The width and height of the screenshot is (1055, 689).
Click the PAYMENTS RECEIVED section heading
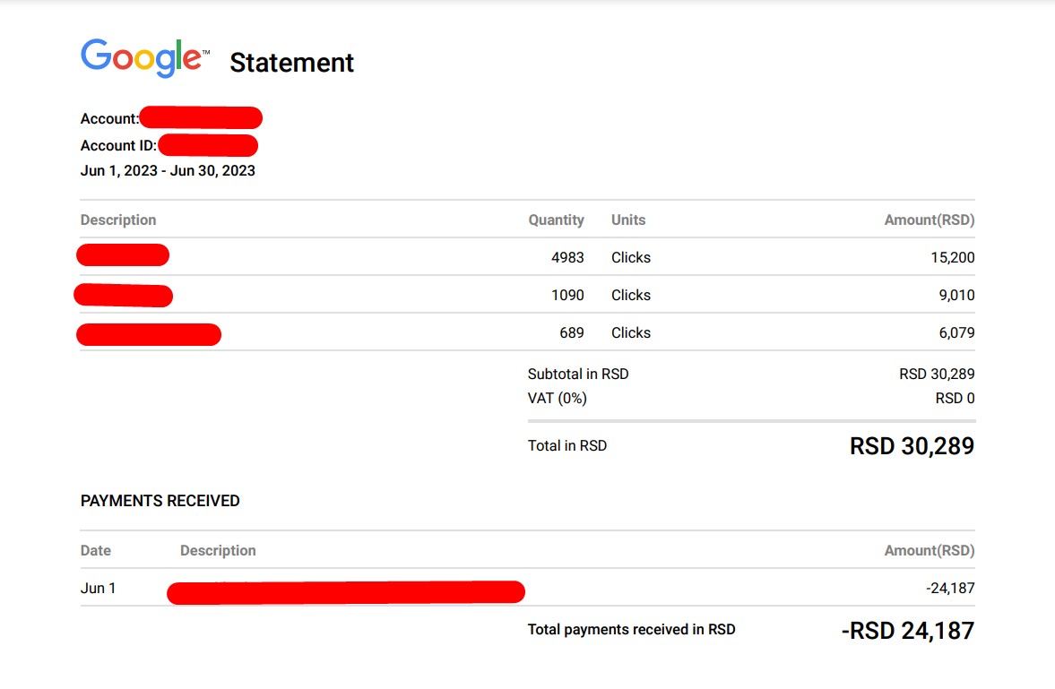[x=160, y=501]
